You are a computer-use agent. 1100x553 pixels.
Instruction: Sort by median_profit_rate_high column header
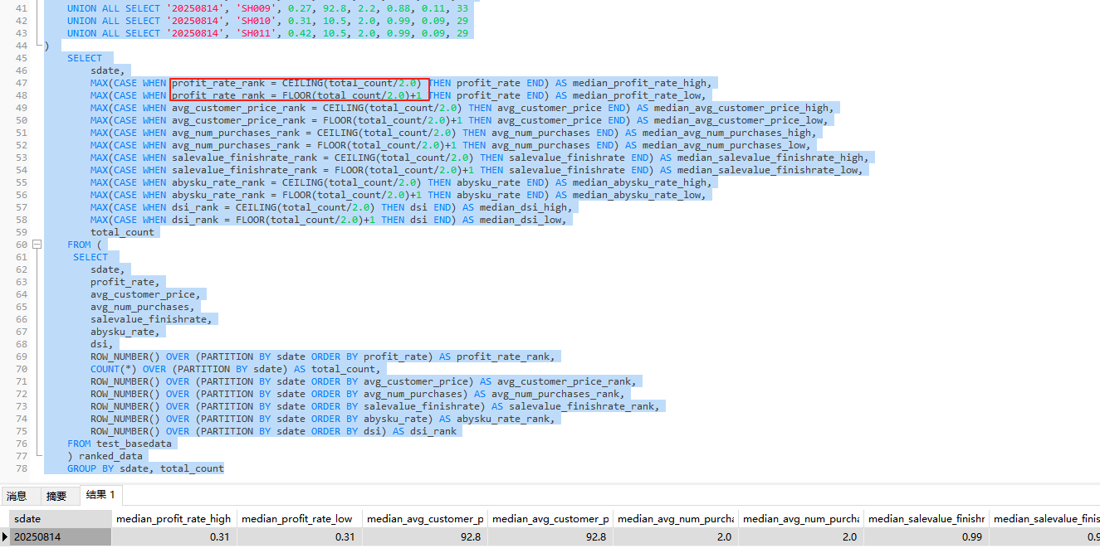[x=174, y=518]
